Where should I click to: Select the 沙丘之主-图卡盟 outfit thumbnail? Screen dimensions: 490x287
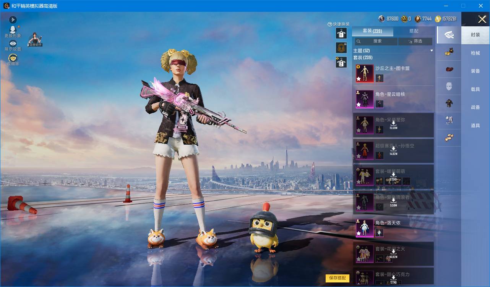click(x=365, y=73)
